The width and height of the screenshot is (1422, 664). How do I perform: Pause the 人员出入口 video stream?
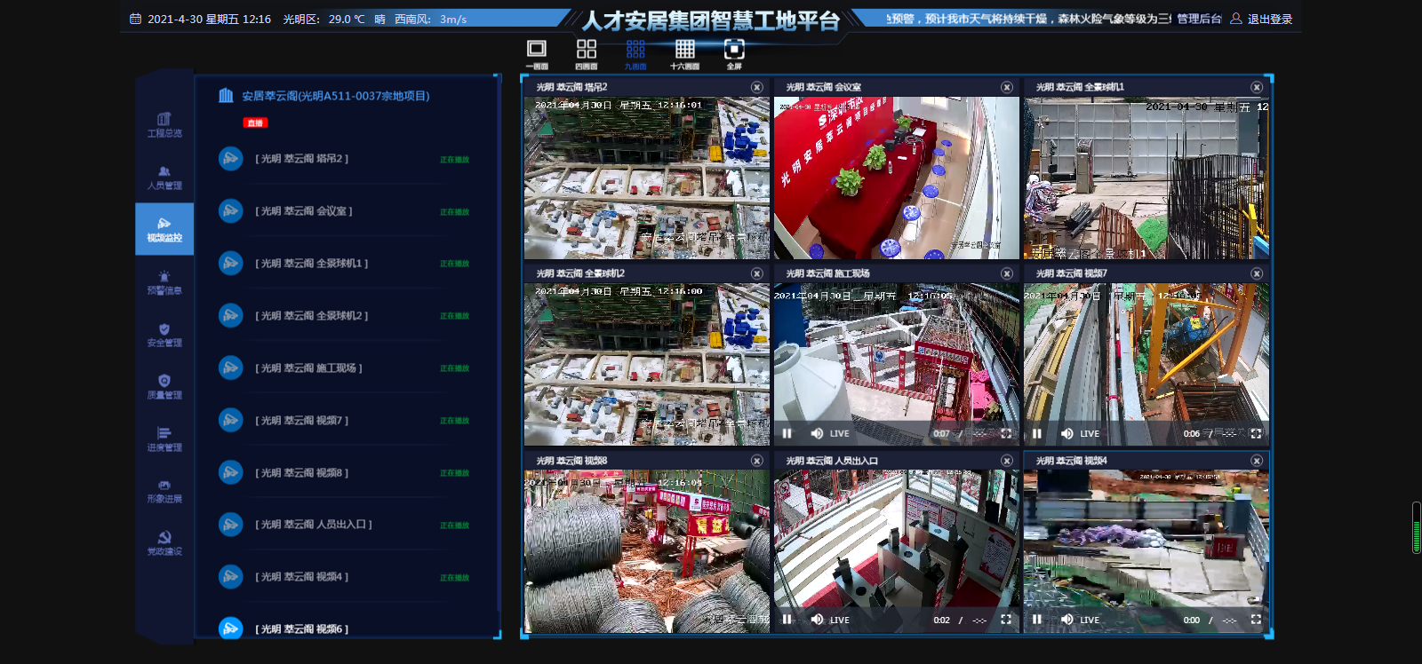[787, 620]
